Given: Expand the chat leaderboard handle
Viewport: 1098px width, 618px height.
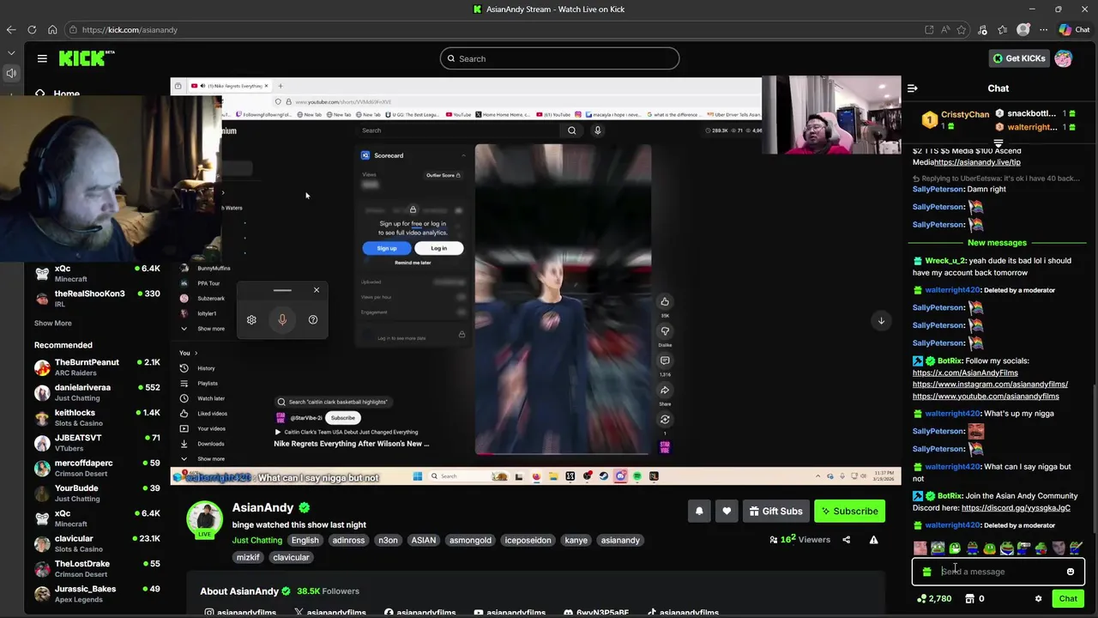Looking at the screenshot, I should tap(998, 143).
